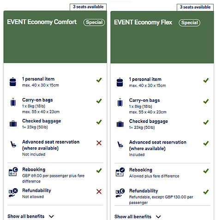
Task: Expand Show all benefits for Economy Flex
Action: pos(138,217)
